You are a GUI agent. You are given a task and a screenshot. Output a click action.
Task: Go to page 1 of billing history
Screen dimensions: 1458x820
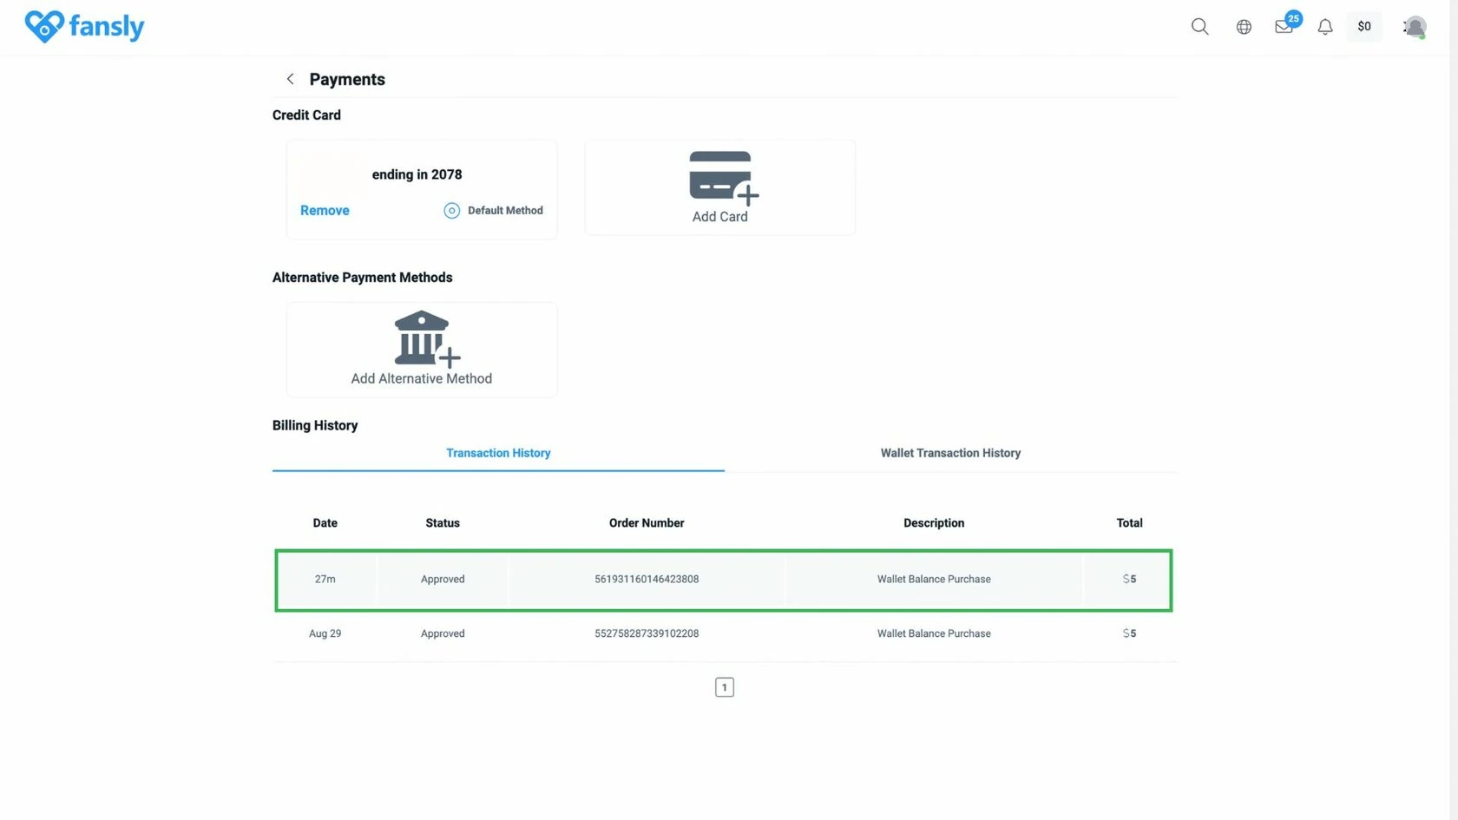click(x=724, y=687)
